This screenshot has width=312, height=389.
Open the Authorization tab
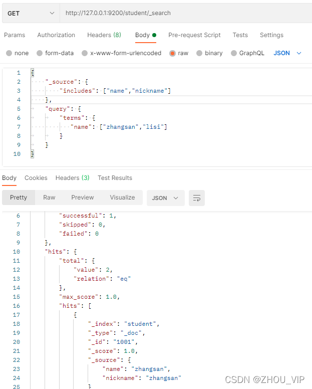(x=56, y=35)
